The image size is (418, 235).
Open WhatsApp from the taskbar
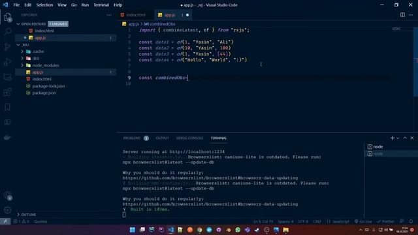click(238, 230)
